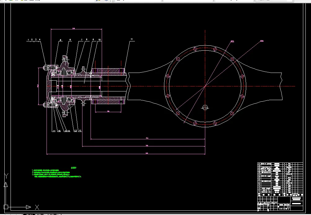Pick part callout number 6
311x215 pixels.
(70, 40)
